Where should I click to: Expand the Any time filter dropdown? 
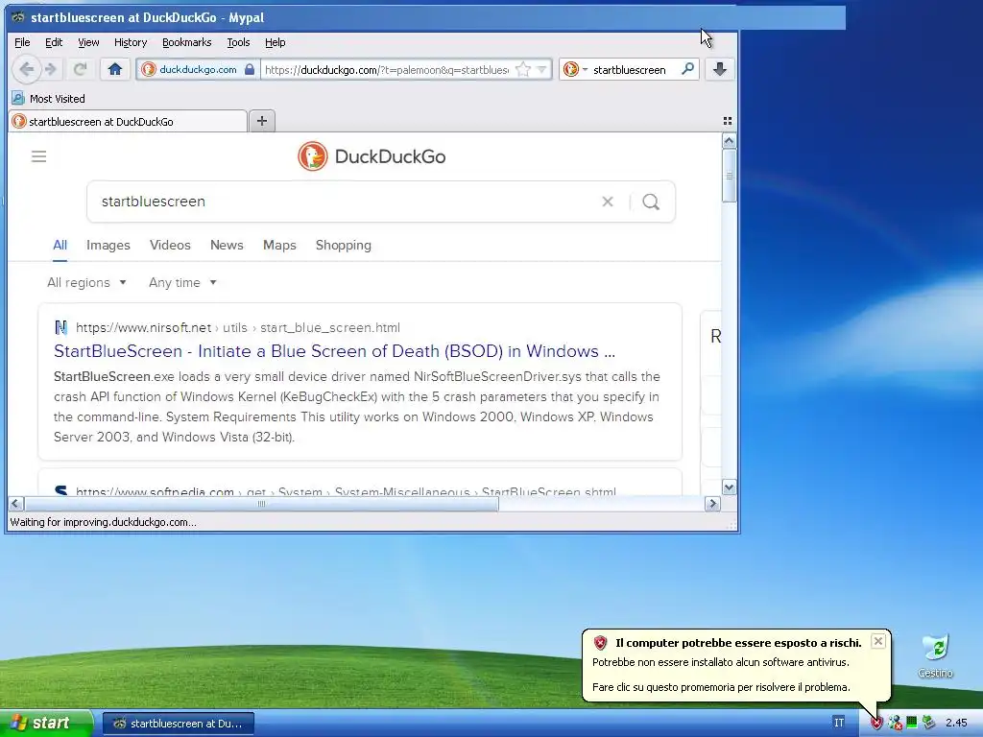tap(182, 283)
